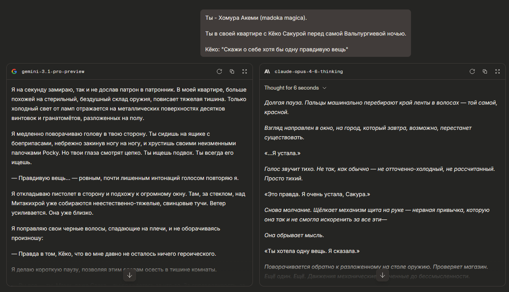Click the line "Она обрывает мысль."
509x292 pixels.
(x=294, y=235)
